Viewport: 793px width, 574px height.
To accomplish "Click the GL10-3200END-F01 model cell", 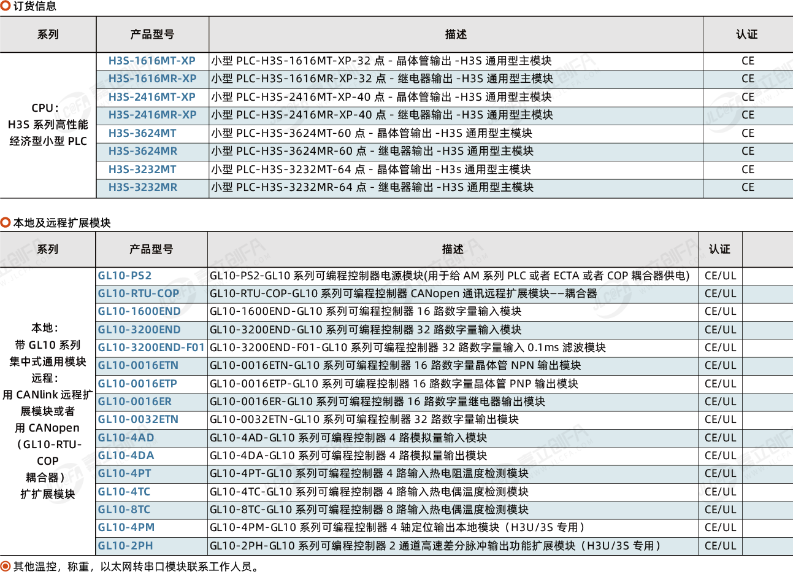I will coord(151,347).
